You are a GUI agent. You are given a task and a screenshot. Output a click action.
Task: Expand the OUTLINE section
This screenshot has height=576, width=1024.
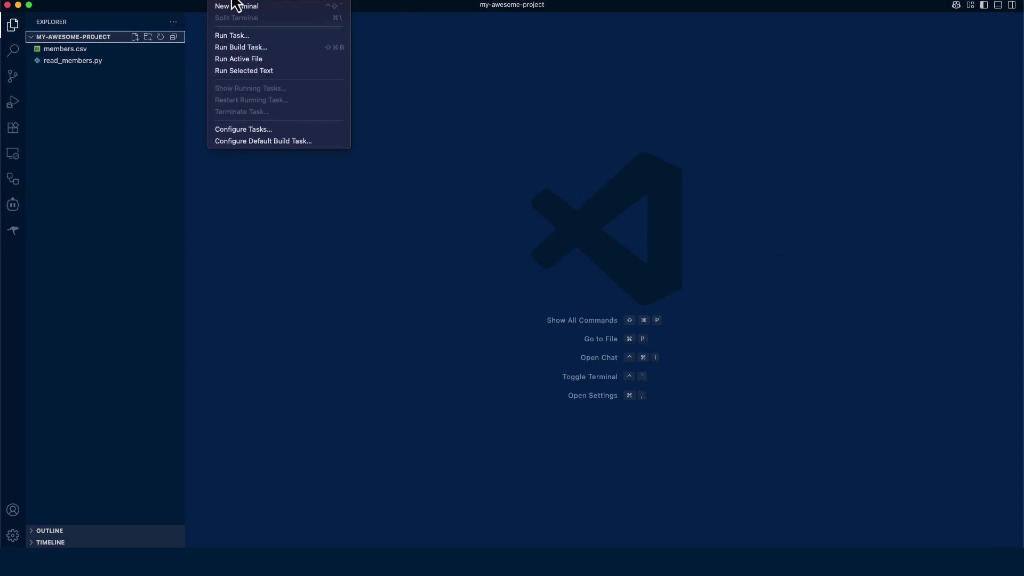(106, 531)
